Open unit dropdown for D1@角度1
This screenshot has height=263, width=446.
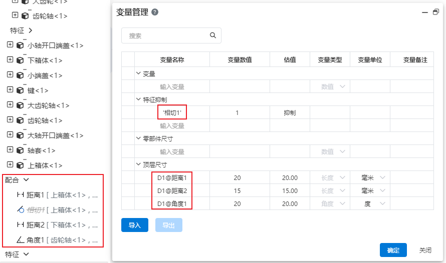pos(383,203)
